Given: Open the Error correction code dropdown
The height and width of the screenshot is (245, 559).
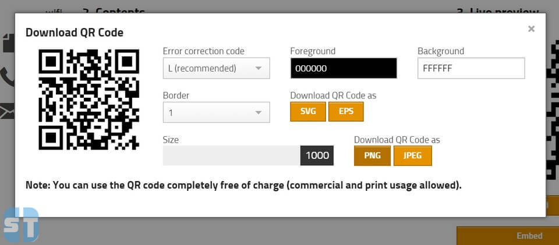Looking at the screenshot, I should click(x=216, y=68).
